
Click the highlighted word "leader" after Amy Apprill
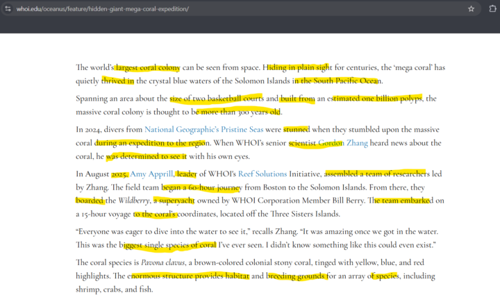click(x=187, y=174)
